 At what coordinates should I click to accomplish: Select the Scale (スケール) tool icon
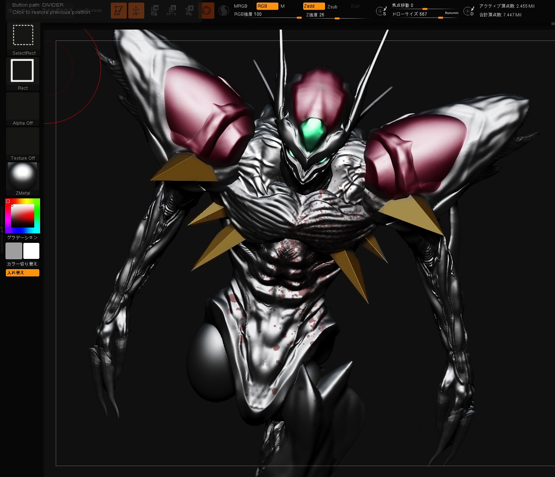point(171,11)
